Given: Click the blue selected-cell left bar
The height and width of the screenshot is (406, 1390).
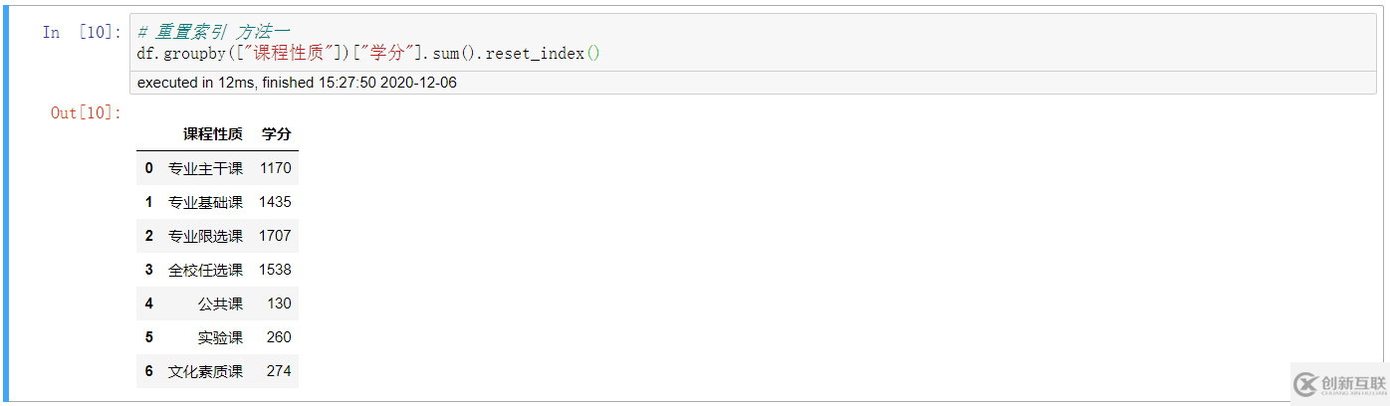Looking at the screenshot, I should (5, 203).
